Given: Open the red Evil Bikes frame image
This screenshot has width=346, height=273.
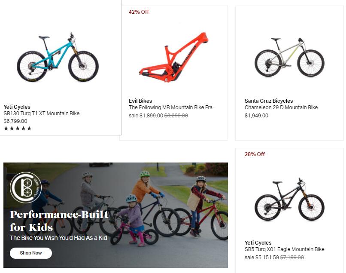Looking at the screenshot, I should coord(173,57).
